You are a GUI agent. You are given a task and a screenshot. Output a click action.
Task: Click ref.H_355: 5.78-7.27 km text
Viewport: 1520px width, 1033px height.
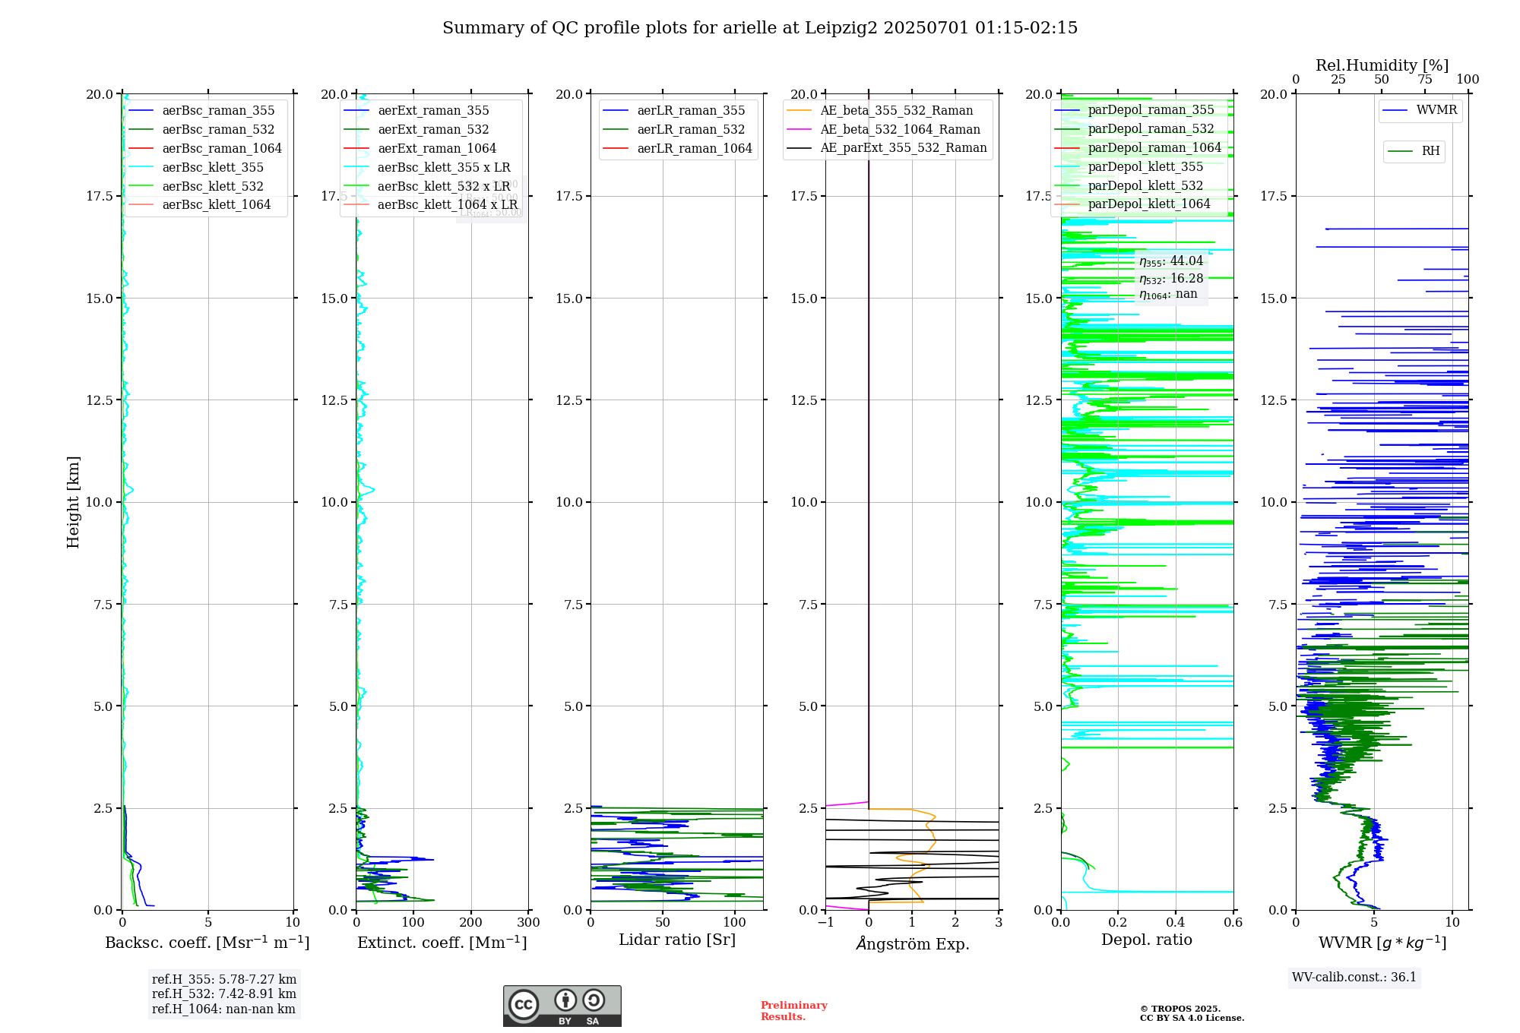click(224, 980)
